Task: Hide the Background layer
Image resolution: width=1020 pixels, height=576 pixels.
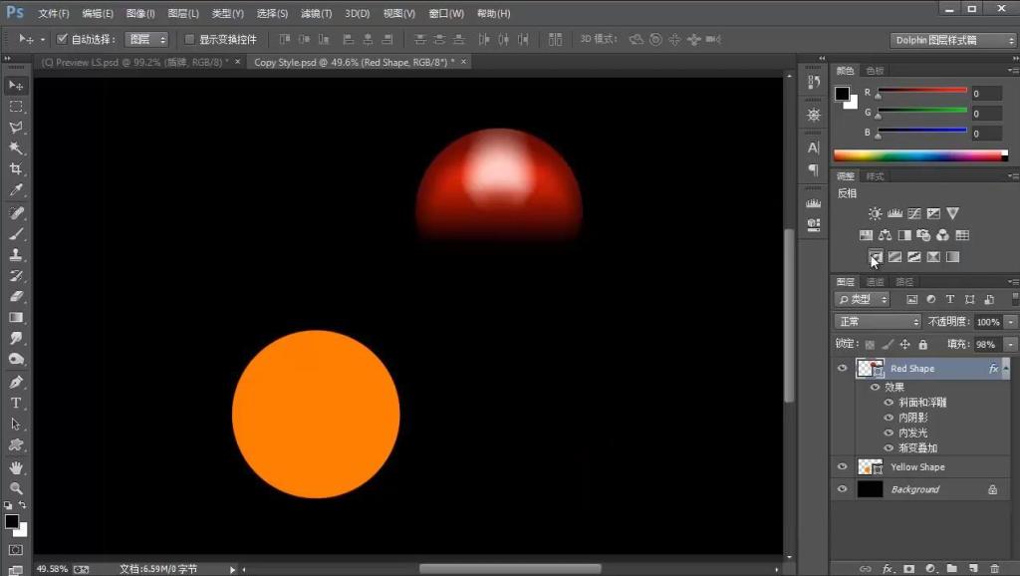Action: coord(843,488)
